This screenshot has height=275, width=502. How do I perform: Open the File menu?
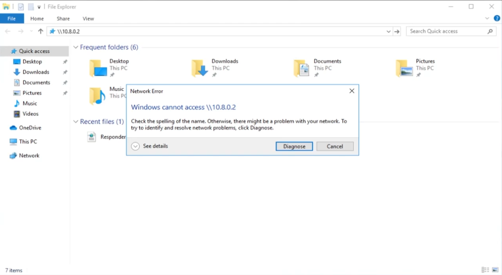click(11, 18)
